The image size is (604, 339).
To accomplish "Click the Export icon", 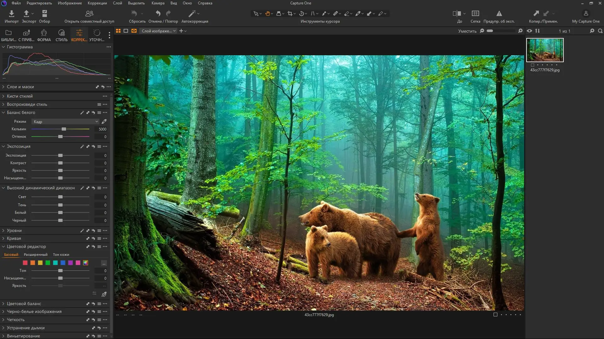I will pyautogui.click(x=26, y=13).
